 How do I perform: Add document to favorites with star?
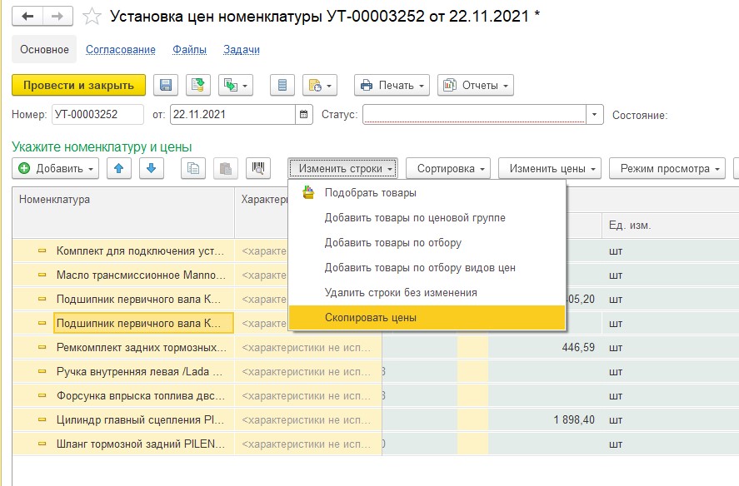92,17
